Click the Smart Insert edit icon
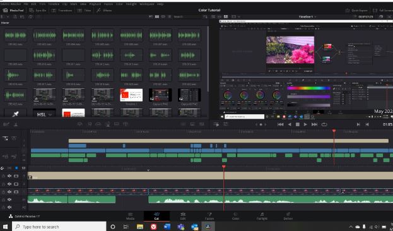This screenshot has height=231, width=393. tap(79, 124)
